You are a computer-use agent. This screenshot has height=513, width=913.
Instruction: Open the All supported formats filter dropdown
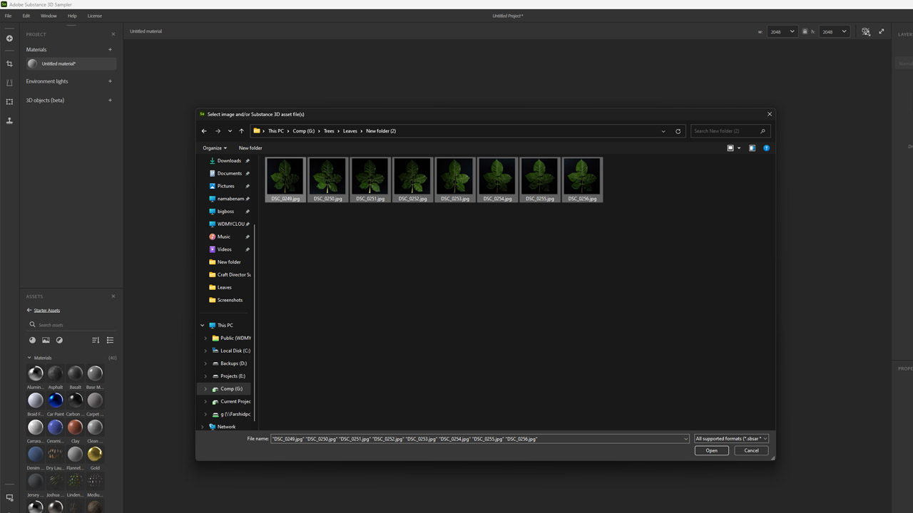(x=731, y=439)
